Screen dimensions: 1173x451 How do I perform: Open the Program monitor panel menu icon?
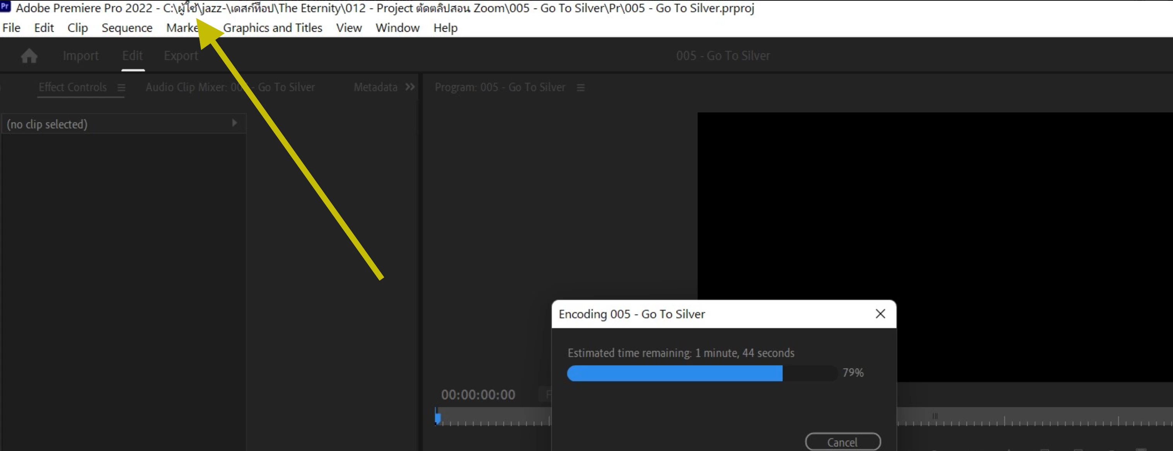(x=581, y=87)
